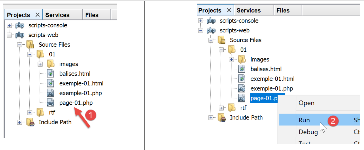Expand the scripts-console project in left panel

point(10,25)
